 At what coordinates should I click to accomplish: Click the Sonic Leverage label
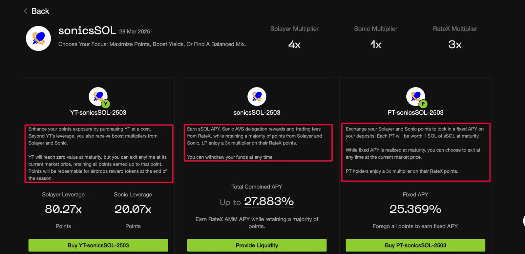coord(133,195)
